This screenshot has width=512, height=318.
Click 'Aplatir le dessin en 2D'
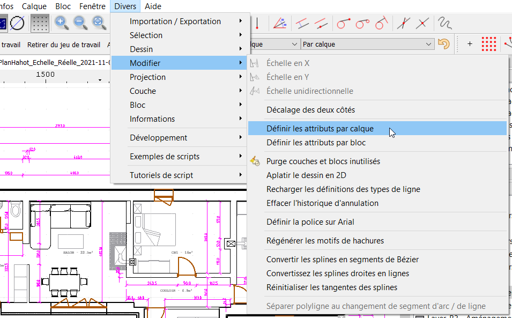tap(306, 175)
